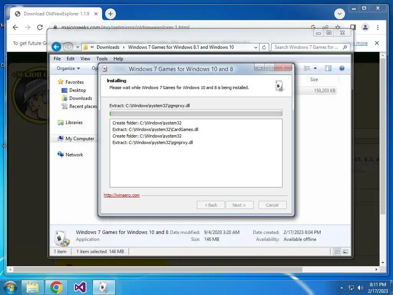
Task: Open the winaero.com link in installer
Action: point(122,195)
